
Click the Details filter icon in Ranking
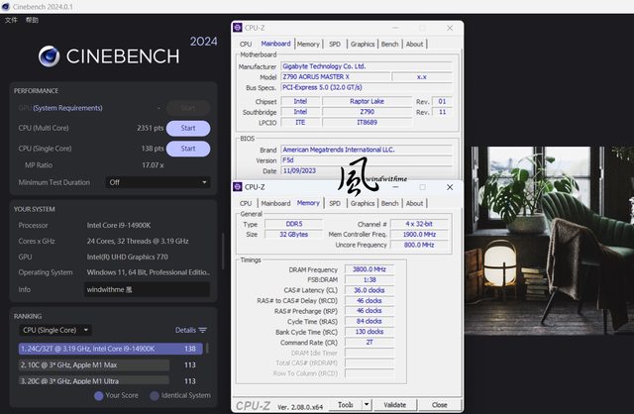coord(203,330)
